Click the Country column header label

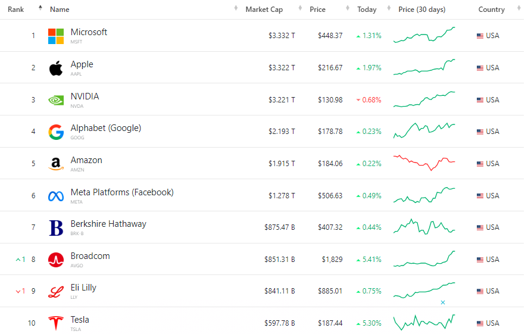pyautogui.click(x=491, y=10)
